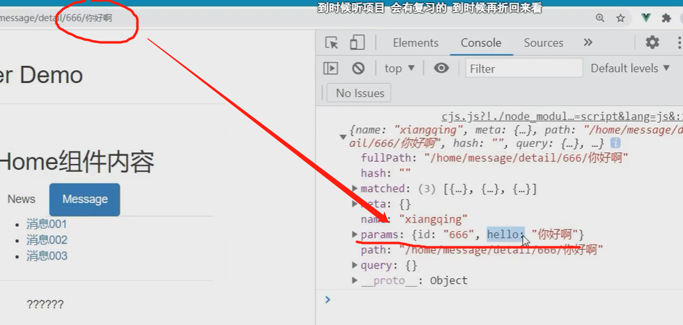
Task: Click the fullPath value text
Action: click(x=526, y=158)
